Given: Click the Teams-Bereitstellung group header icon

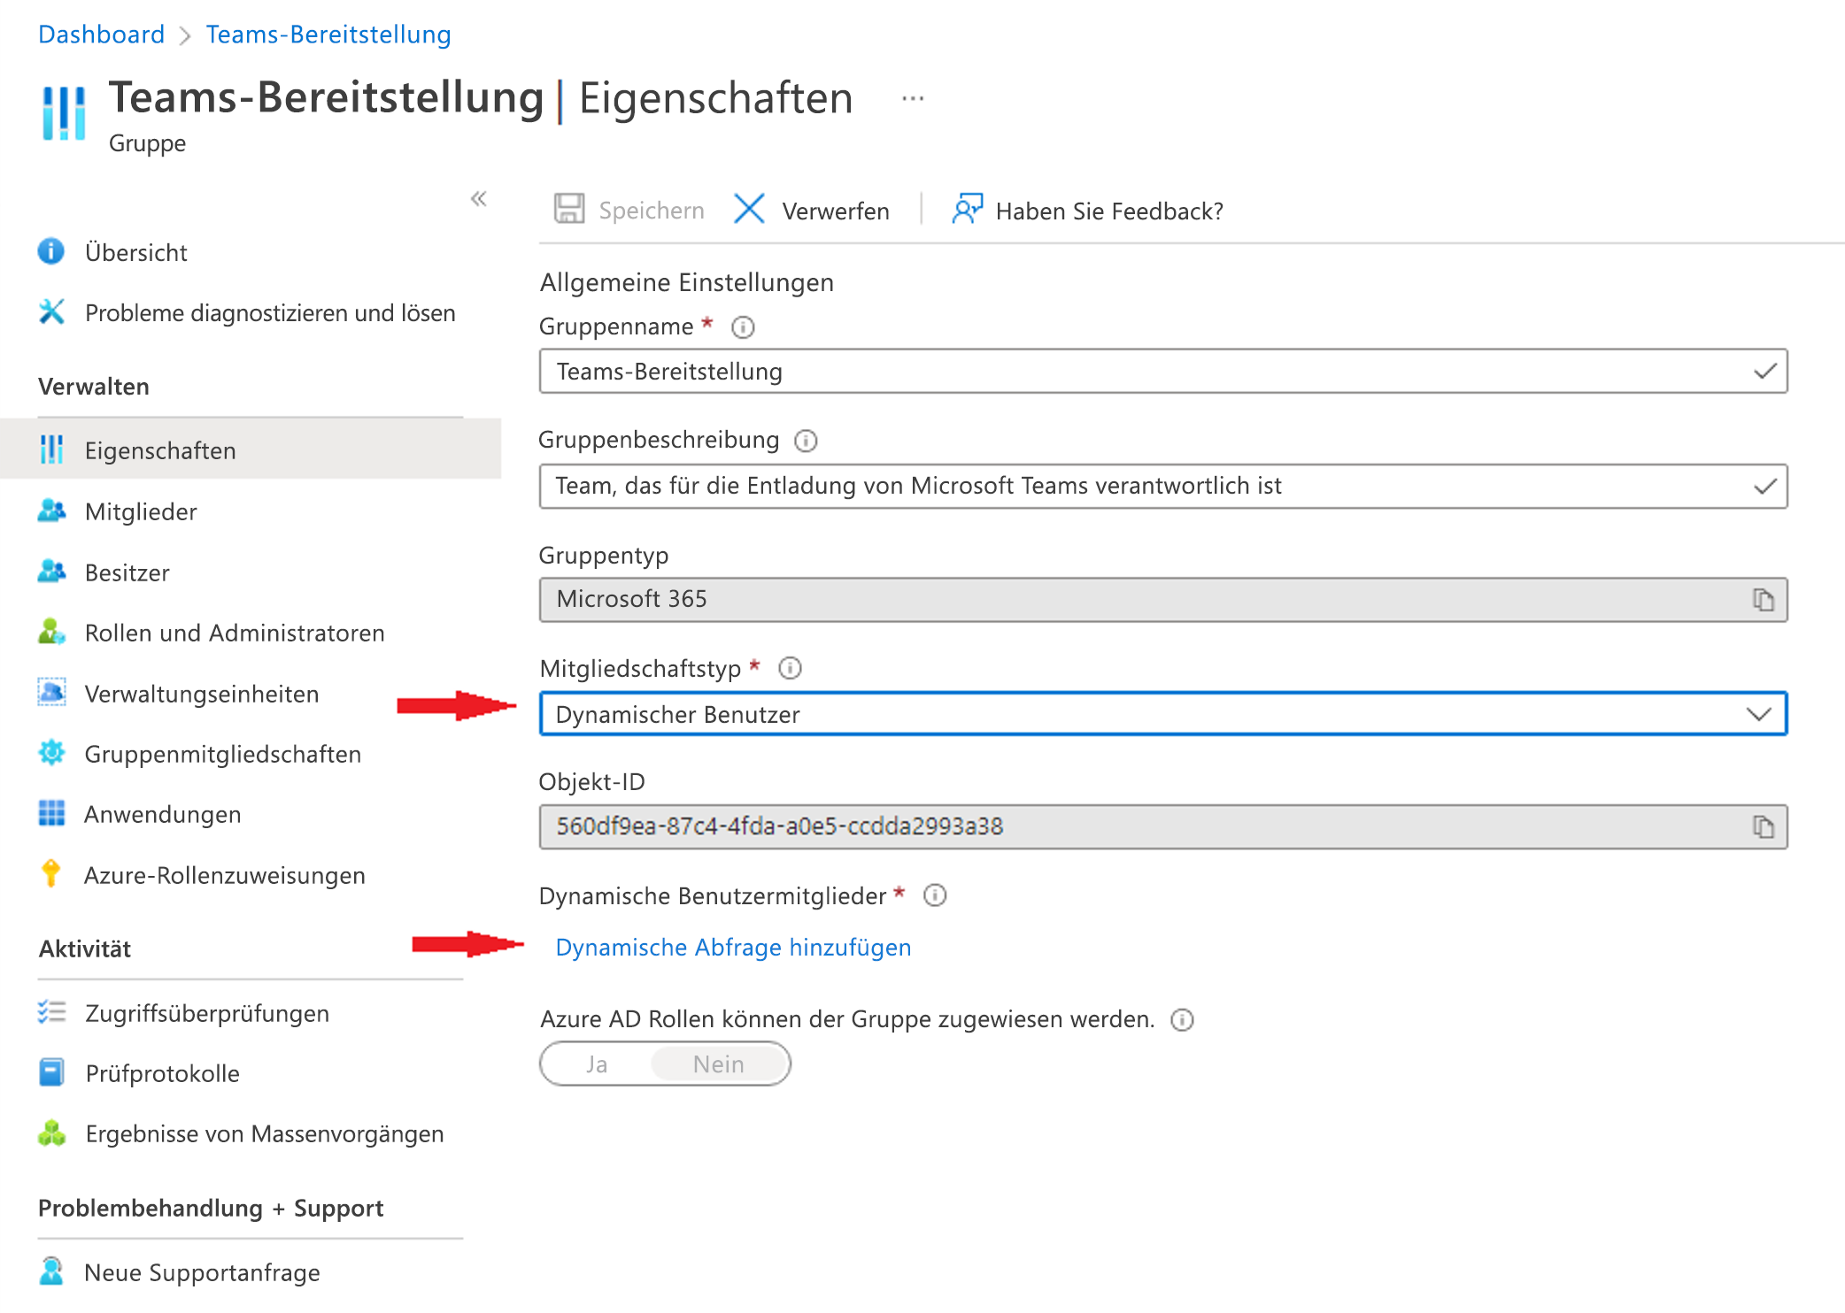Looking at the screenshot, I should [64, 112].
